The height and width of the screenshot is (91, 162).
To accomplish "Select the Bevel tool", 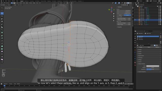I will pos(2,38).
